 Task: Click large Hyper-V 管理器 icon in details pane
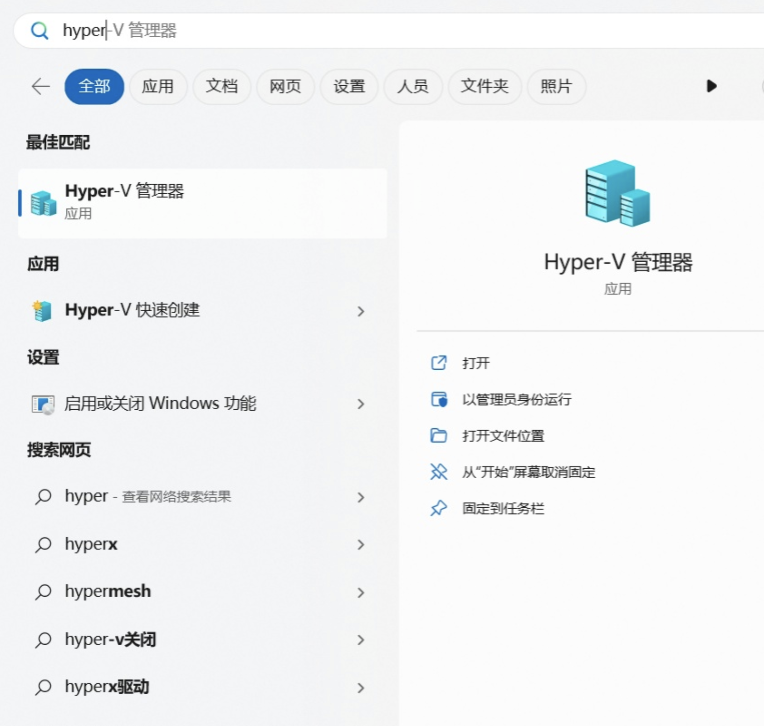point(617,193)
